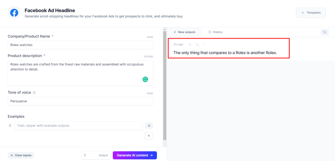Select the generated Rolex headline text
The height and width of the screenshot is (161, 335).
[225, 52]
